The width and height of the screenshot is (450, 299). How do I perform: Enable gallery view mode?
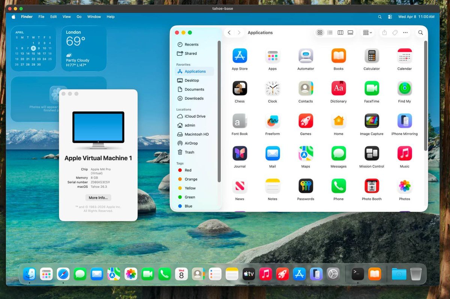[x=350, y=33]
